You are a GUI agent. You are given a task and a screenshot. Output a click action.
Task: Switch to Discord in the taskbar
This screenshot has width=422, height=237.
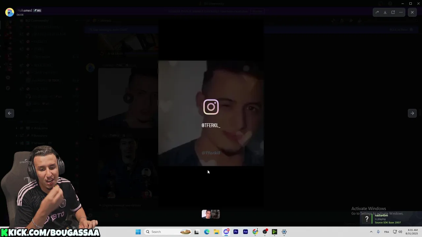226,232
